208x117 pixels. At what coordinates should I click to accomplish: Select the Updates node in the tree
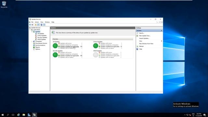point(38,32)
